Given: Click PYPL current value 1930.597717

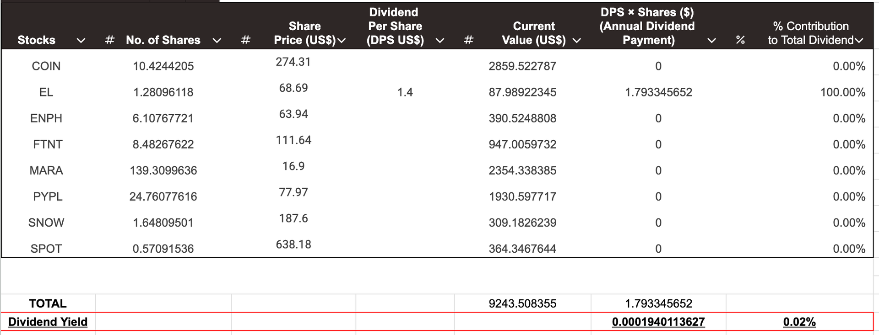Looking at the screenshot, I should [522, 197].
